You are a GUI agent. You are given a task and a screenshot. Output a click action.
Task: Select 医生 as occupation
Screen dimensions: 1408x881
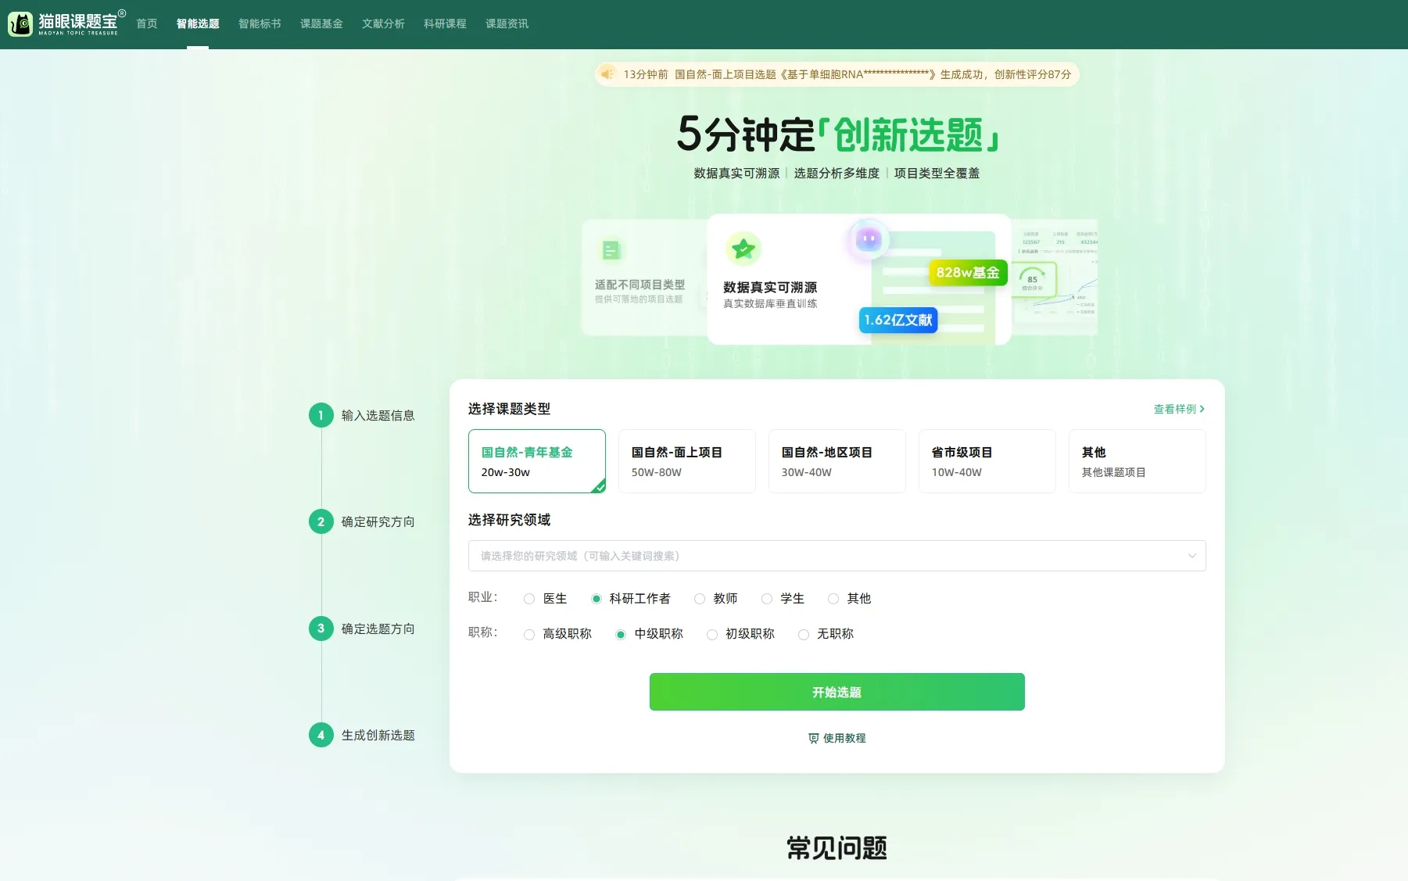(529, 599)
